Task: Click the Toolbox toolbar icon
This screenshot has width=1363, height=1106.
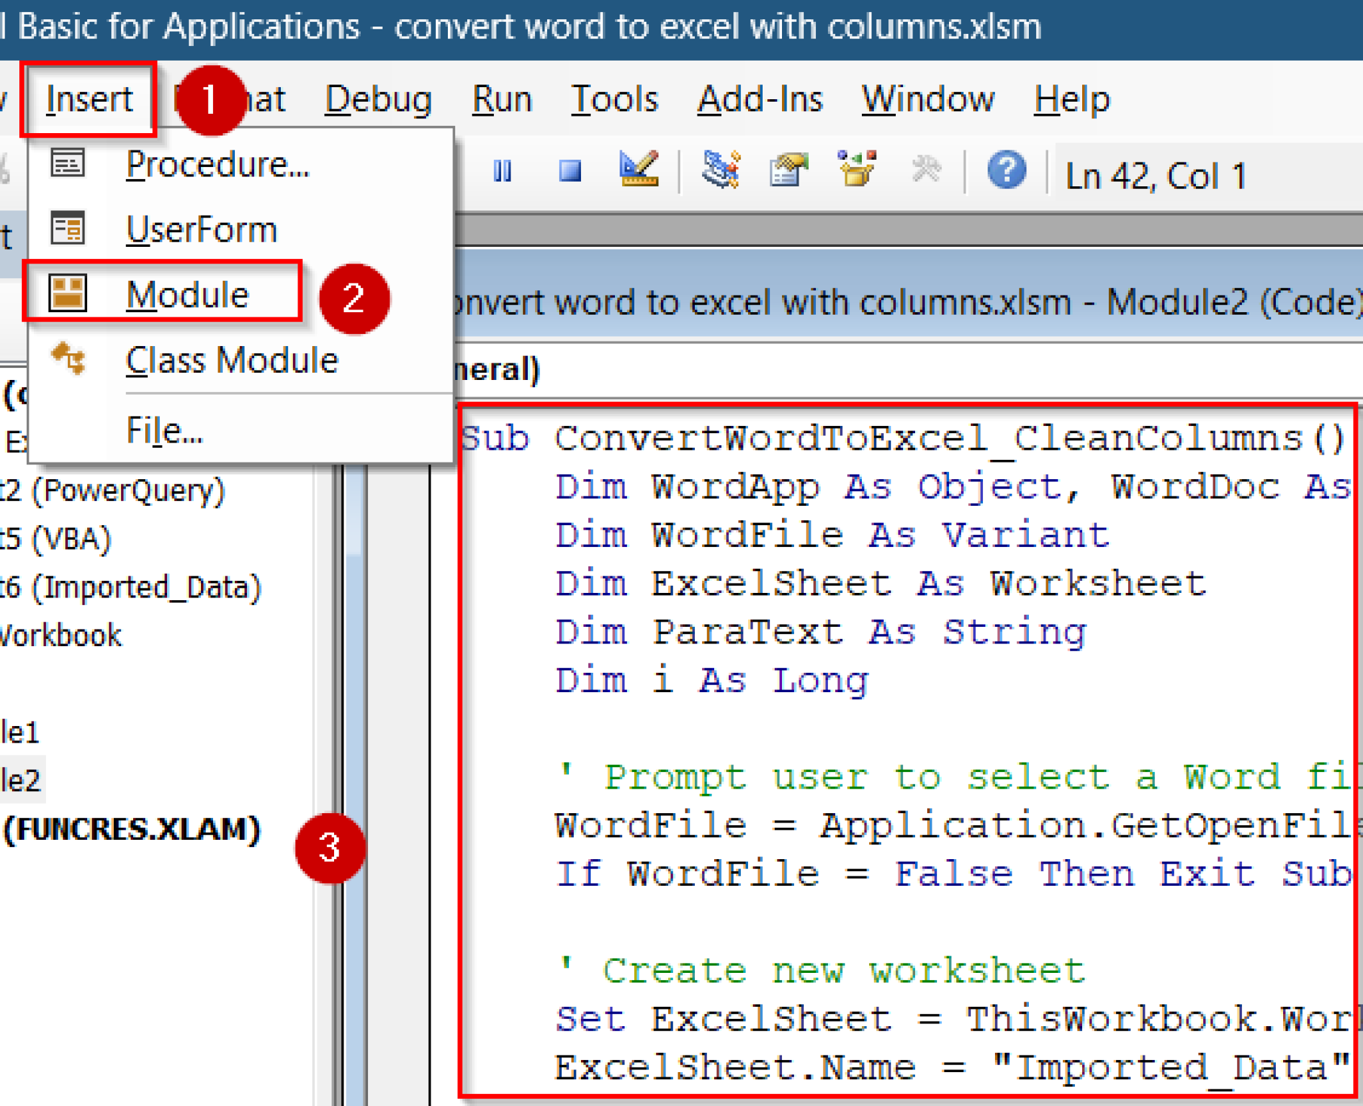Action: 925,168
